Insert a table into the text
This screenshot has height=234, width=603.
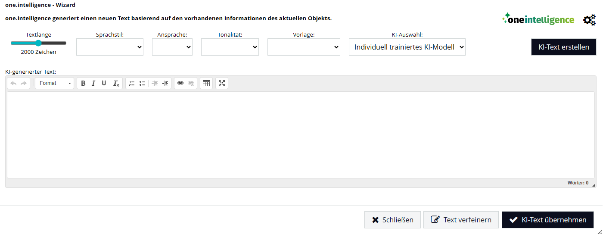tap(206, 83)
